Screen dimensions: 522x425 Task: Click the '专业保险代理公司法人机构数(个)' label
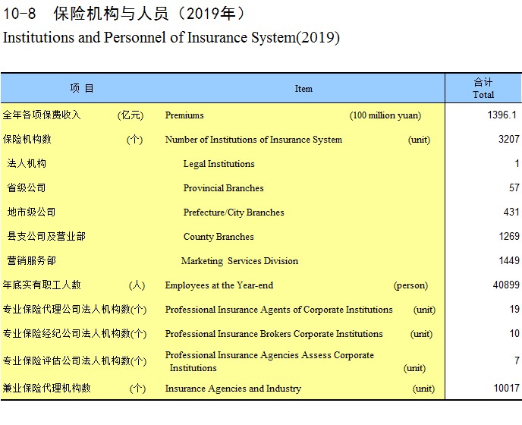74,310
